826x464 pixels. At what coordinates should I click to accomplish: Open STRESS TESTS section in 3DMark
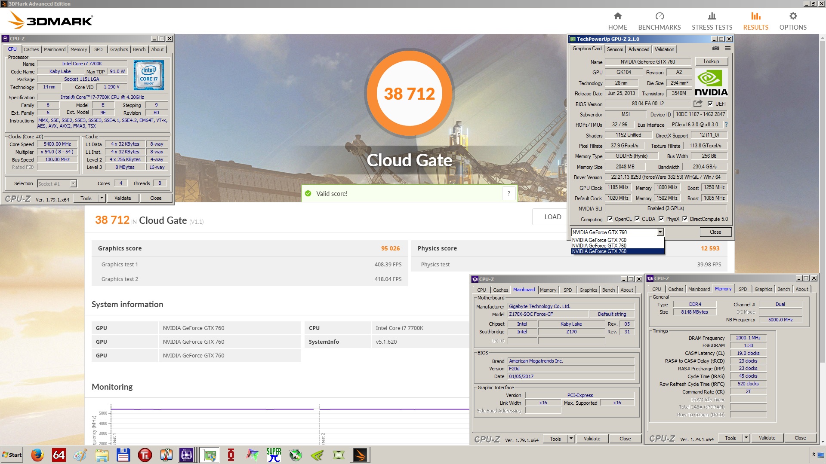(x=712, y=21)
